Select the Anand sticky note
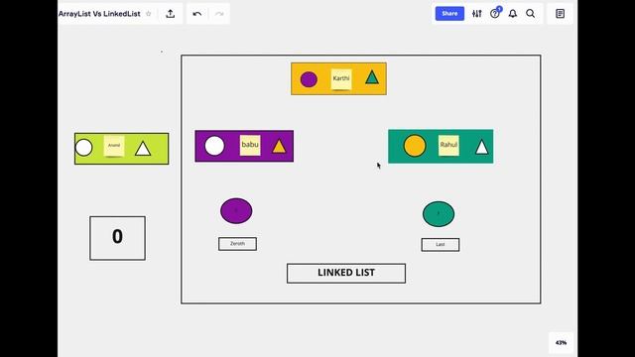Screen dimensions: 635x357 tap(114, 146)
